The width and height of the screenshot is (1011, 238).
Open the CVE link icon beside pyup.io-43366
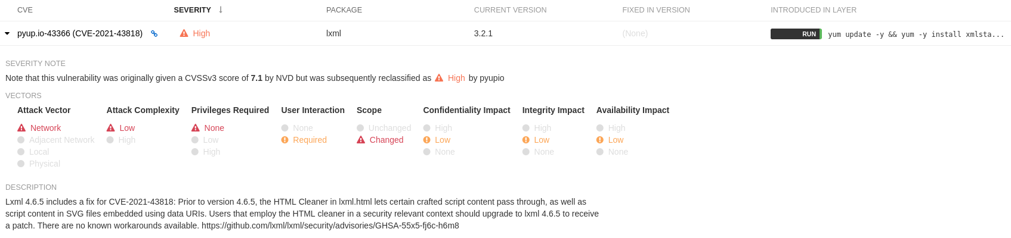click(154, 34)
